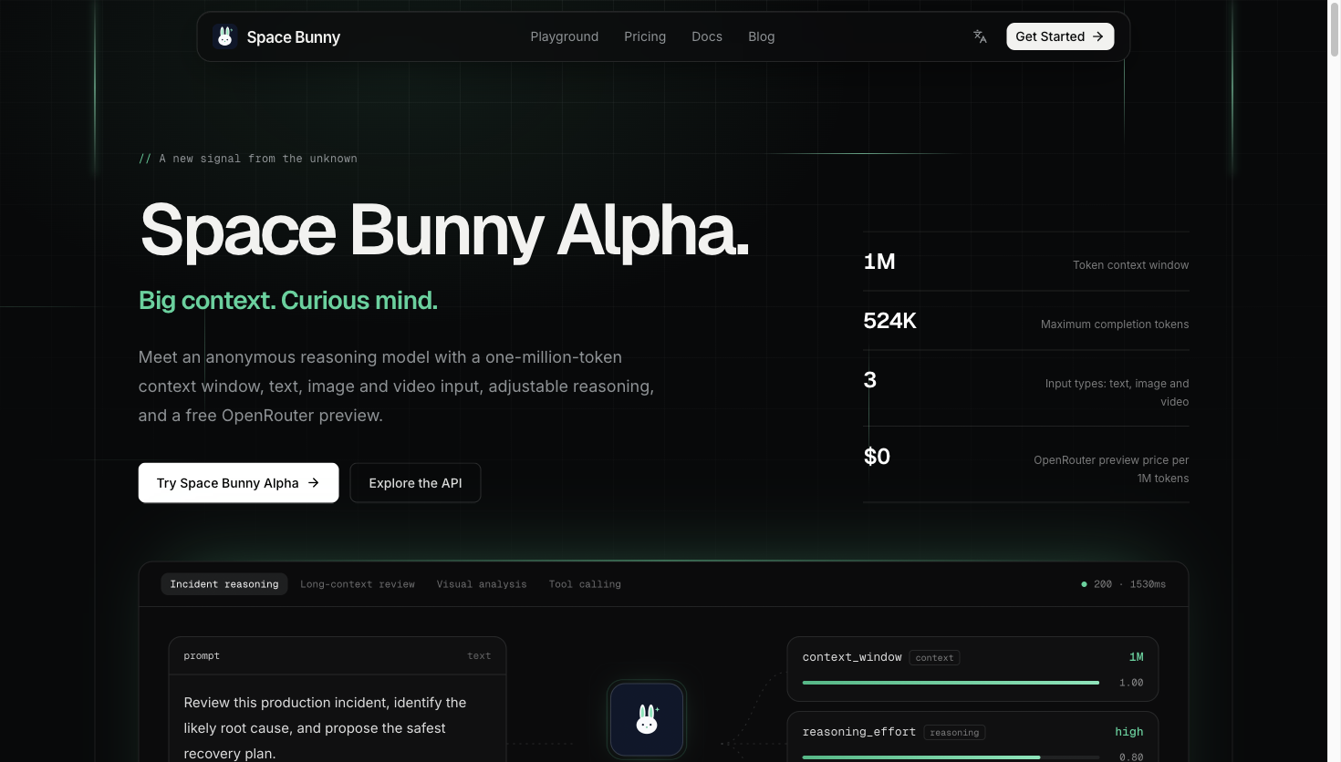Click the '1M' token context stat
1341x762 pixels.
[x=879, y=263]
